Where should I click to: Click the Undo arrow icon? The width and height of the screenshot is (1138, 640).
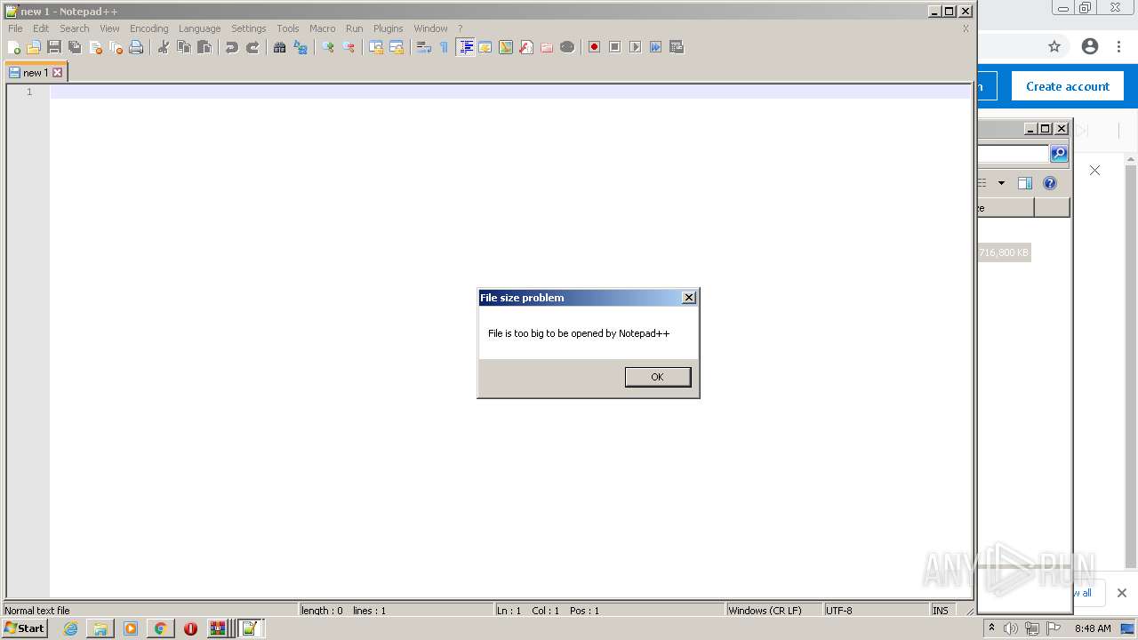point(232,47)
